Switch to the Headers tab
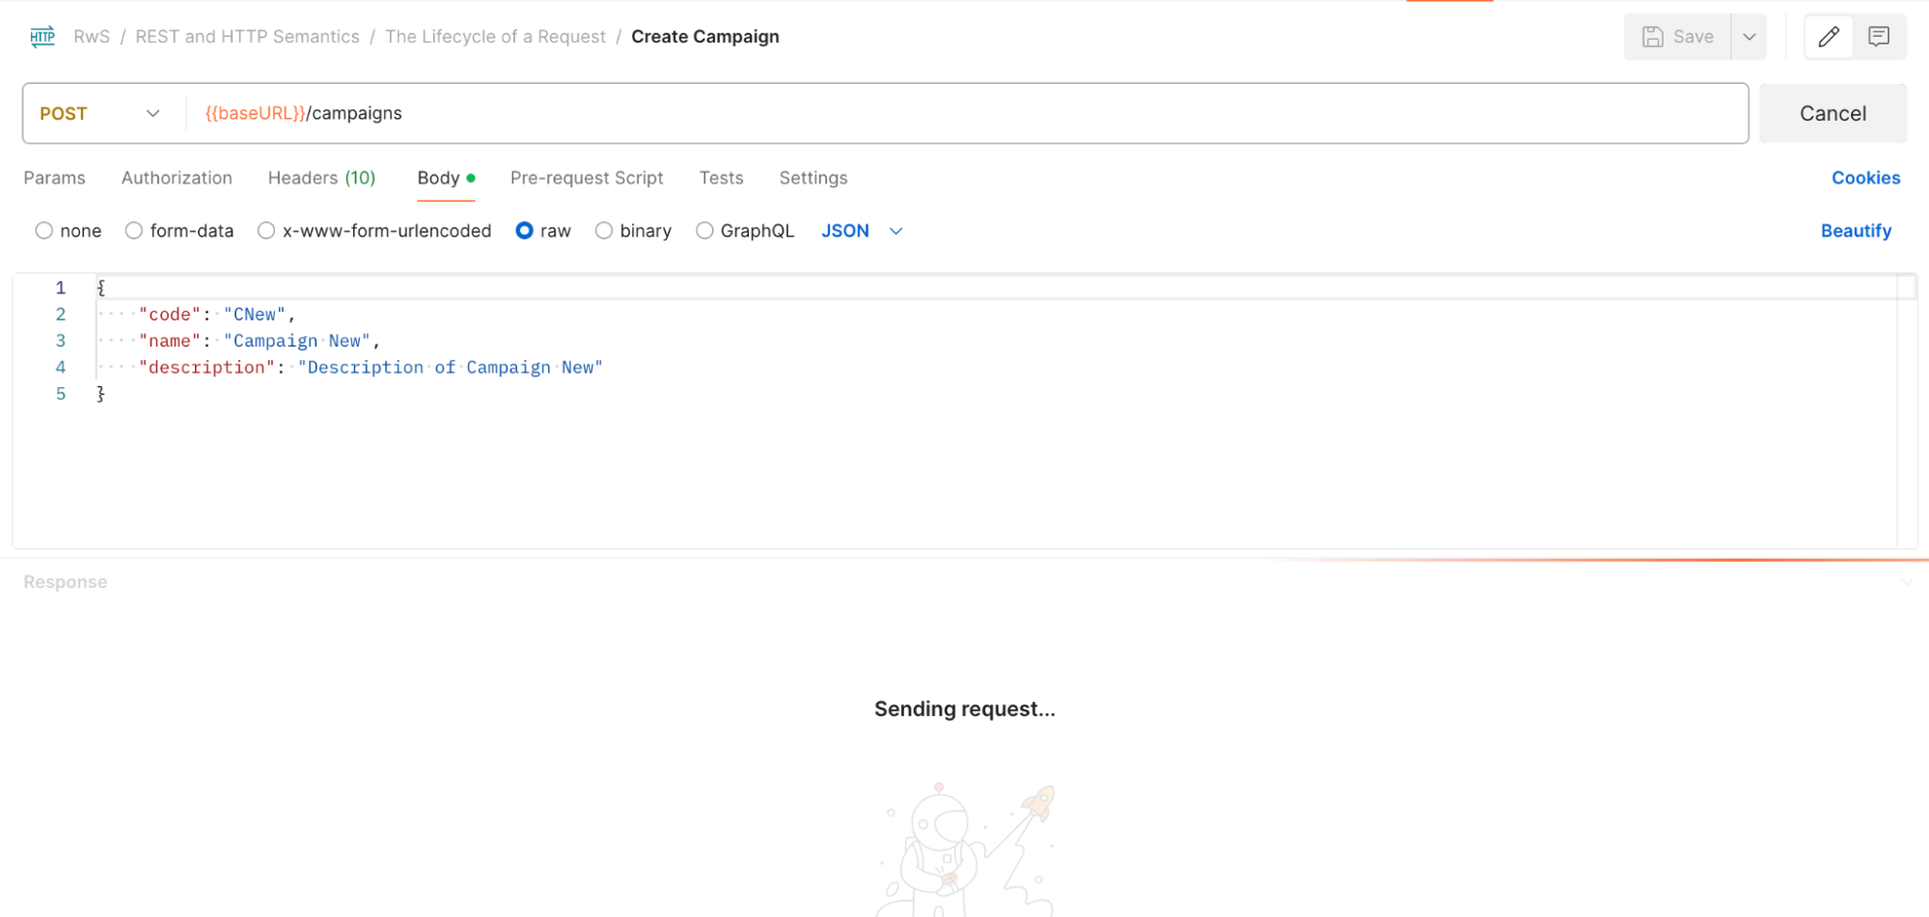 (321, 178)
